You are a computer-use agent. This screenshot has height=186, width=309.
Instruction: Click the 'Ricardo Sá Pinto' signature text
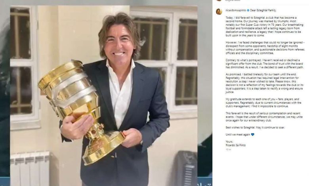[236, 145]
